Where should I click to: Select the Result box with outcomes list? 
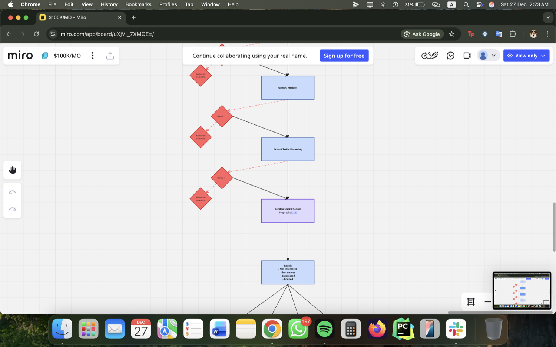tap(288, 273)
